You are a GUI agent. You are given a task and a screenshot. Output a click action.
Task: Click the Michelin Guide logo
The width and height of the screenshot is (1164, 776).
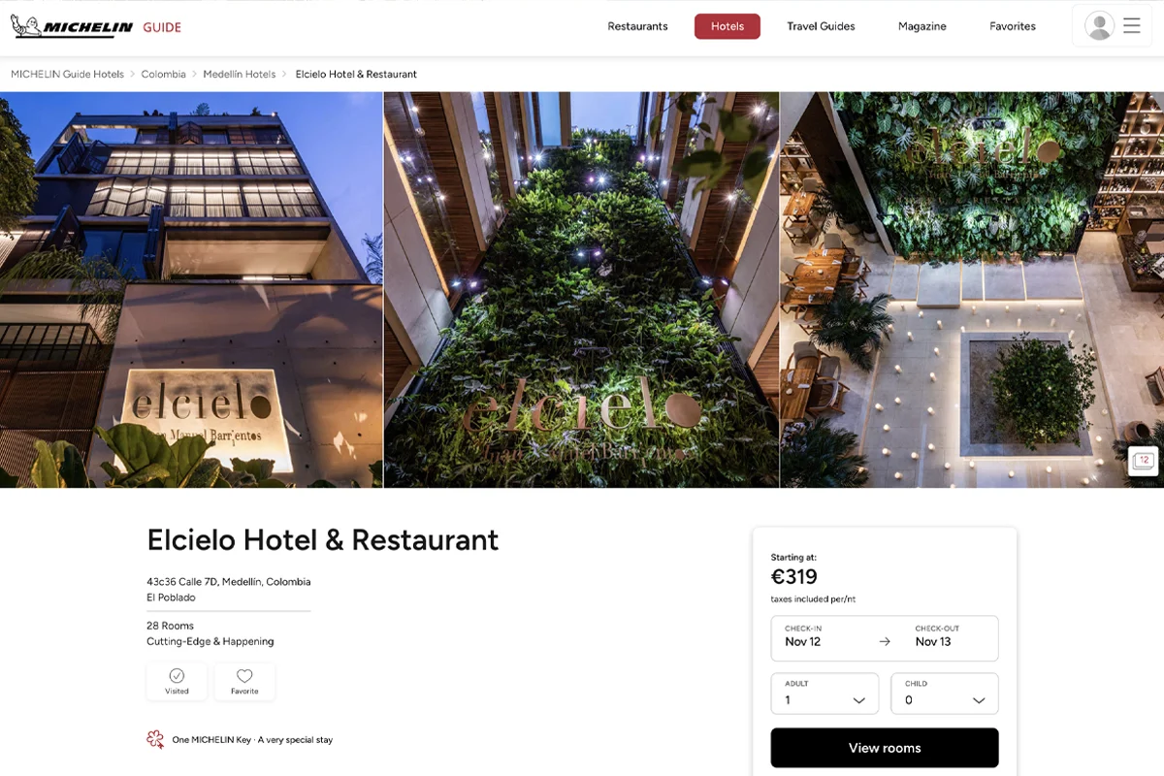click(96, 26)
